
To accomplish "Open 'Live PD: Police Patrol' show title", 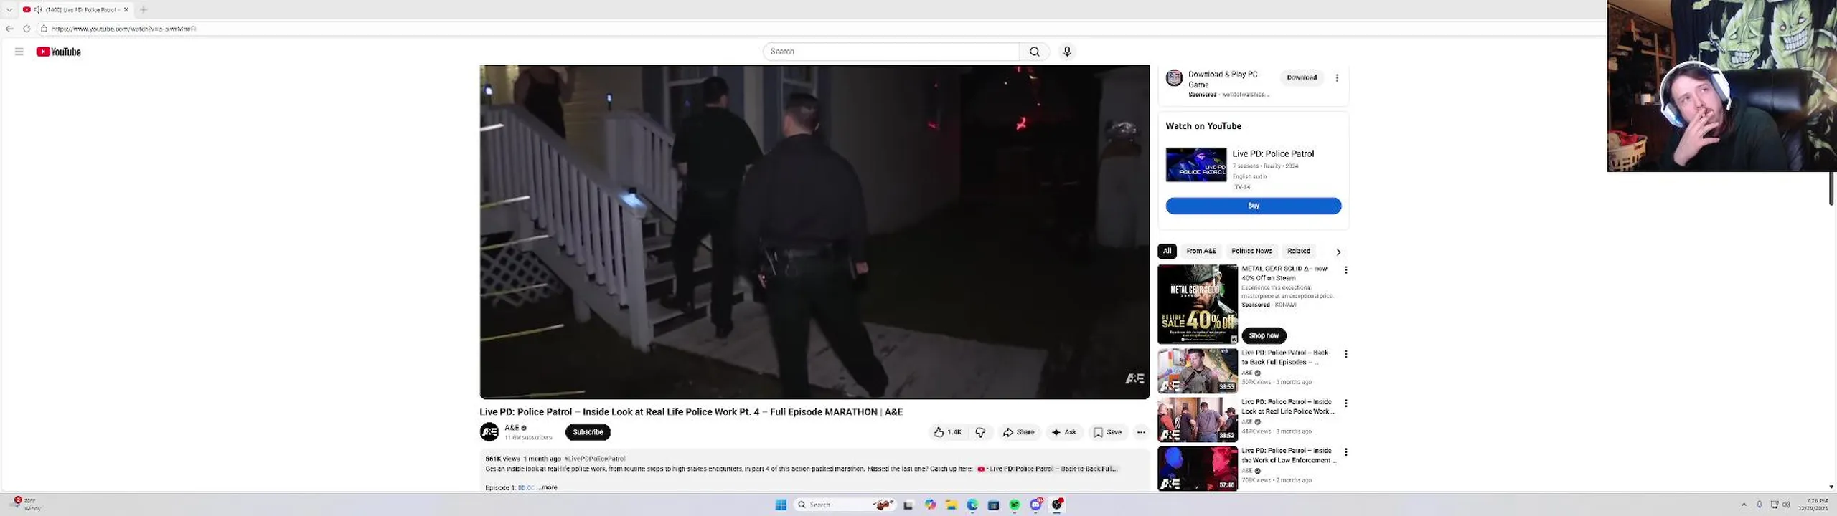I will coord(1273,153).
